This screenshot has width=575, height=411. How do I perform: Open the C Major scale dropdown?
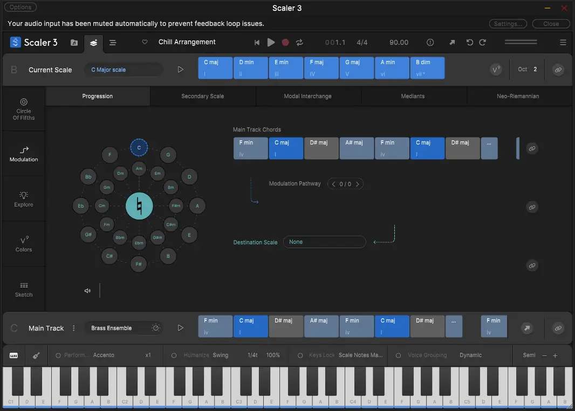(x=124, y=70)
